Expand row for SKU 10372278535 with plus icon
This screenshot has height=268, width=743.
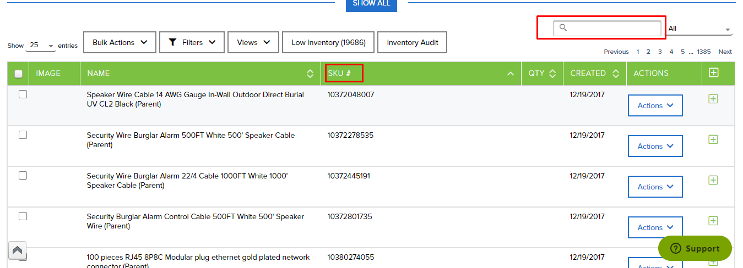(713, 139)
